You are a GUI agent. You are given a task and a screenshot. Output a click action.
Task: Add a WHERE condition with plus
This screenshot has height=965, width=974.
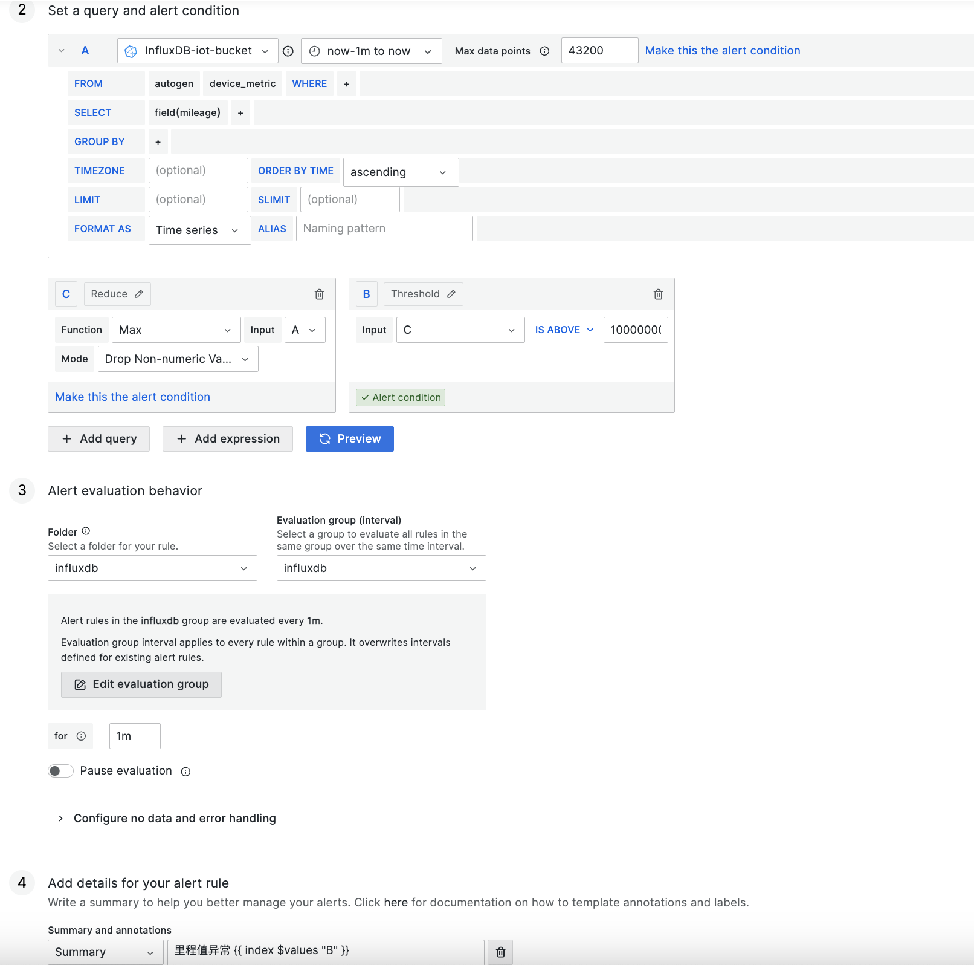click(x=347, y=84)
